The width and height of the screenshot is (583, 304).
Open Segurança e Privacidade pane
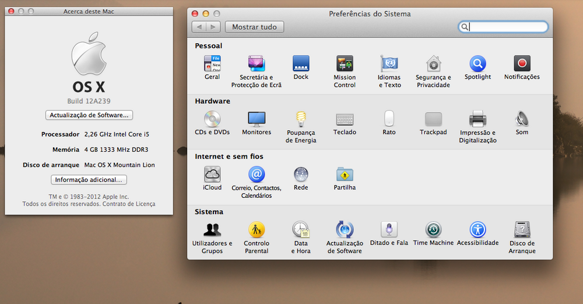pos(433,71)
